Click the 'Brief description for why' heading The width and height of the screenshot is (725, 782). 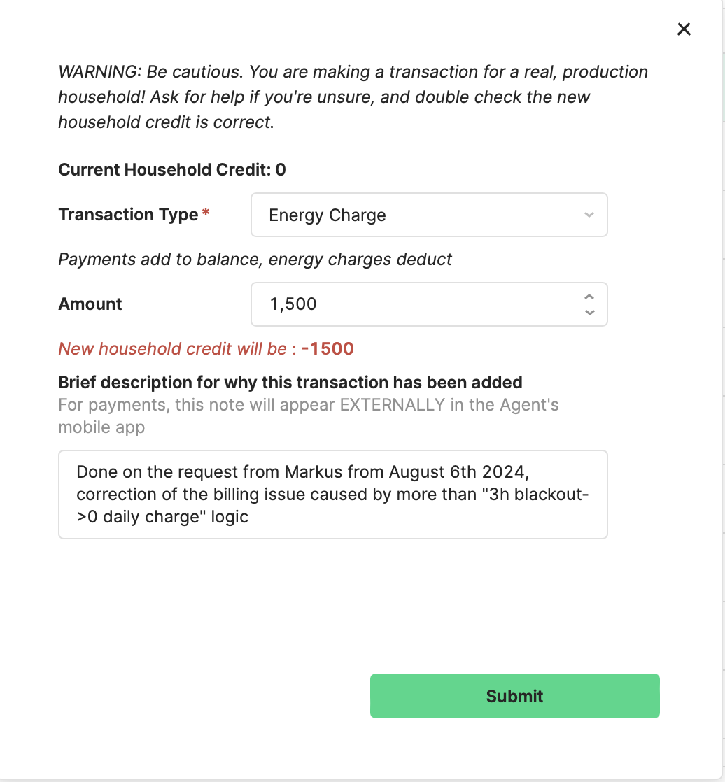290,382
